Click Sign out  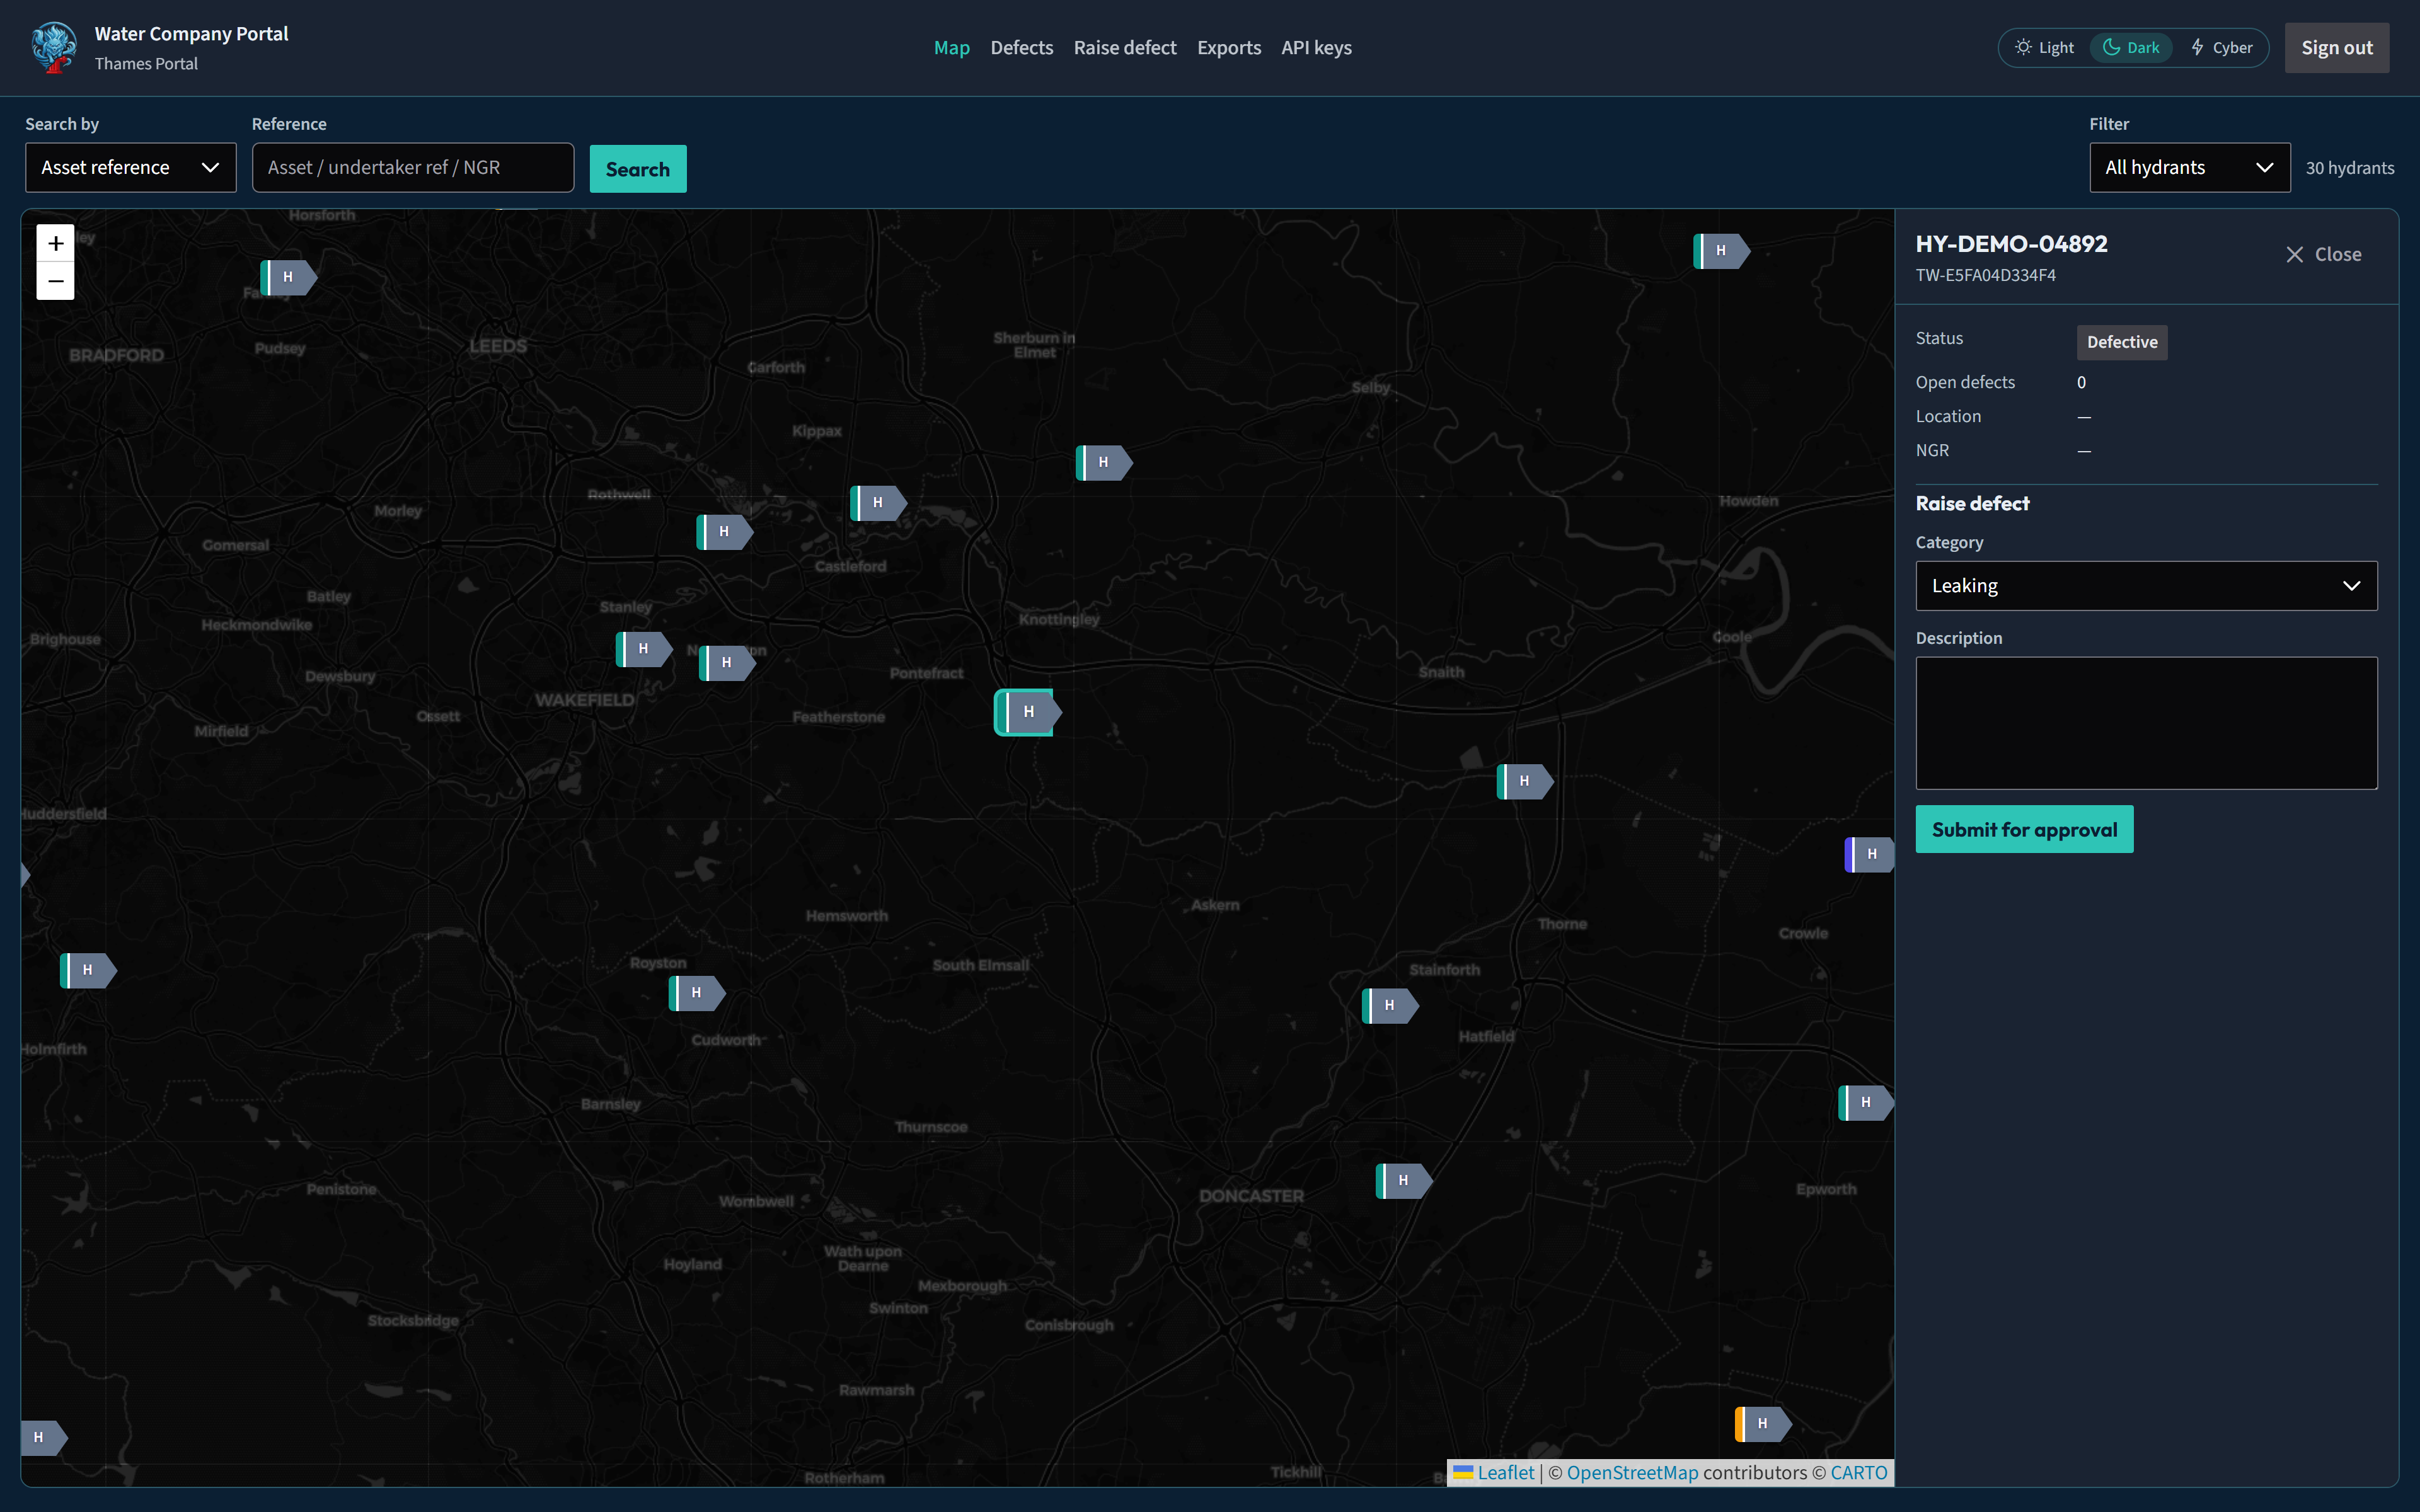point(2336,48)
